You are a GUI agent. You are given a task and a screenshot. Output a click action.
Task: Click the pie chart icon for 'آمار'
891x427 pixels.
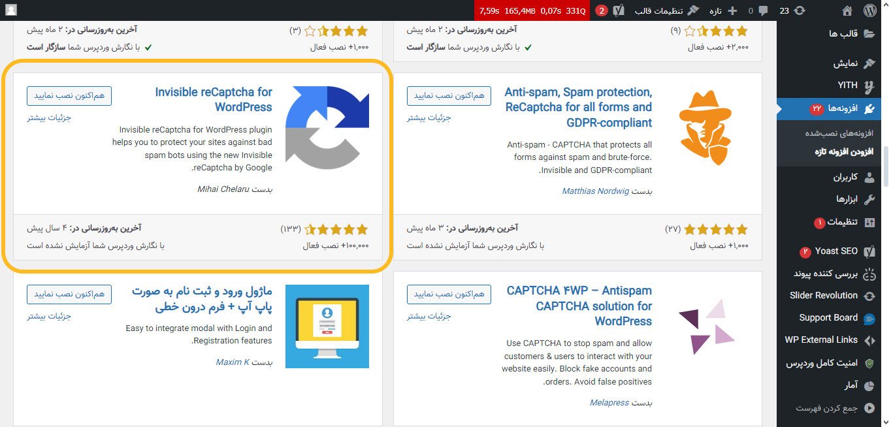pyautogui.click(x=869, y=386)
